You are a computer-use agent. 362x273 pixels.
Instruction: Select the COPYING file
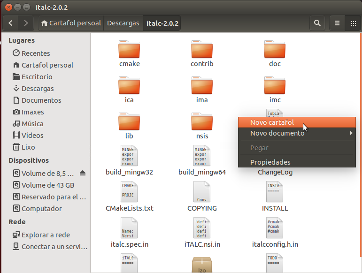202,197
